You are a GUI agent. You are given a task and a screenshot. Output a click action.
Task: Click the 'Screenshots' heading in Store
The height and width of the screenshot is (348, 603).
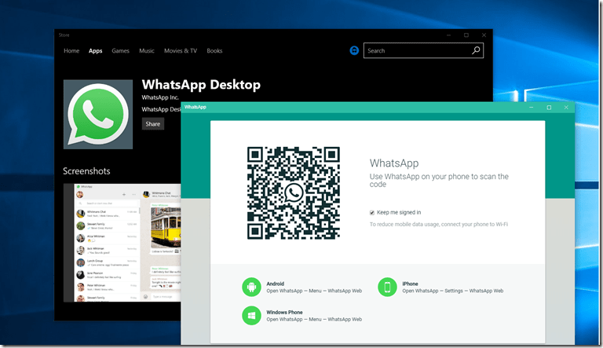[86, 171]
